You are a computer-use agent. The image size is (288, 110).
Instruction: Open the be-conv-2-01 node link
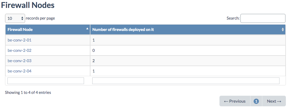click(x=20, y=40)
